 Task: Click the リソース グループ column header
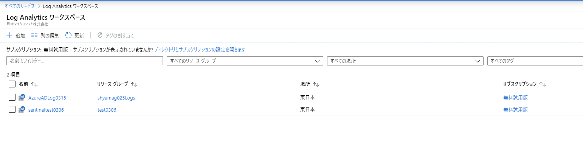coord(113,84)
